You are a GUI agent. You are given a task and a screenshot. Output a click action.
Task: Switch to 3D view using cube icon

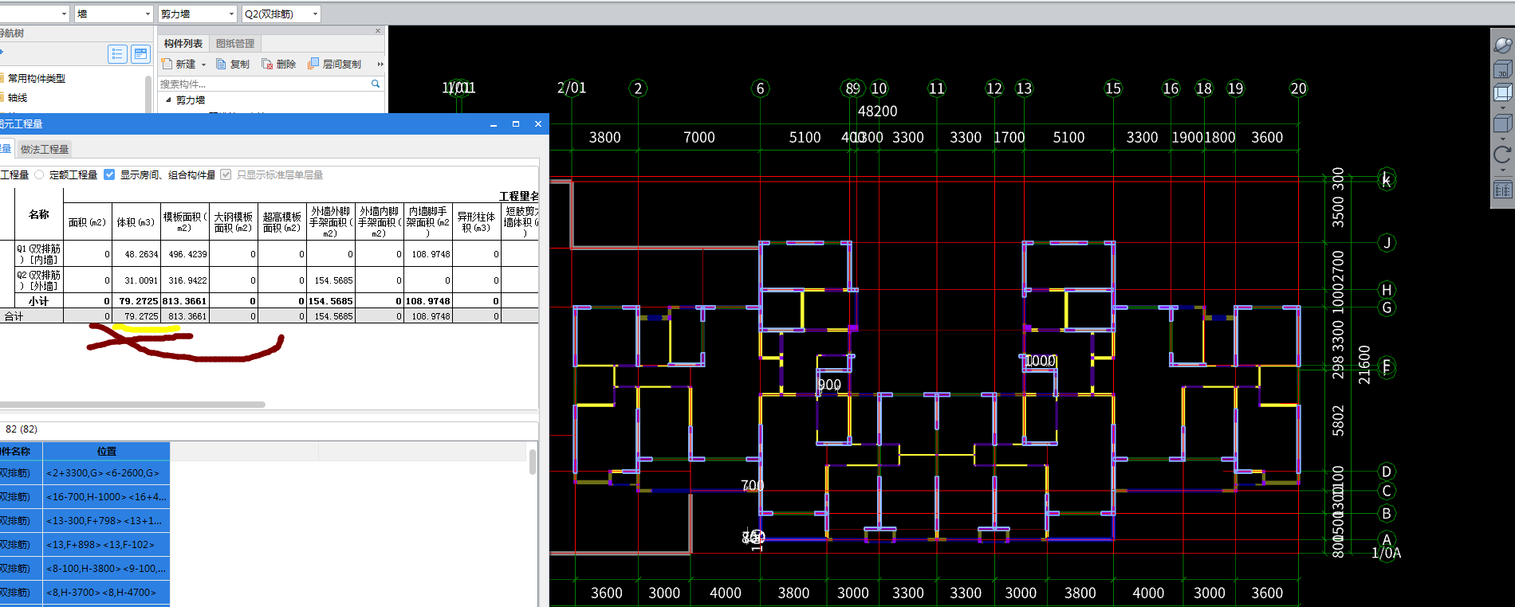tap(1502, 69)
